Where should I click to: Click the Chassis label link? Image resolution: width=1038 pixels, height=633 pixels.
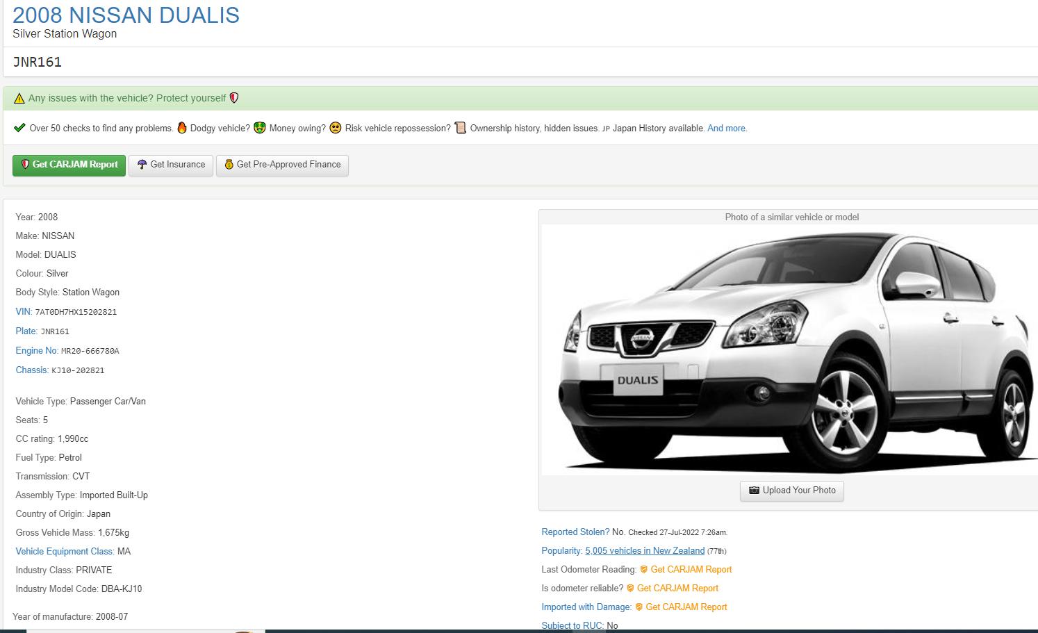tap(32, 370)
